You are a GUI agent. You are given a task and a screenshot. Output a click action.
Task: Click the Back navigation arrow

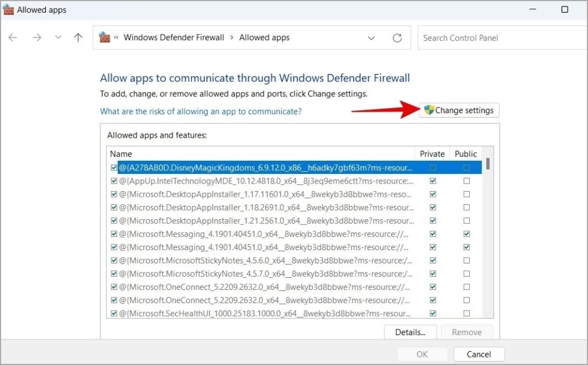click(13, 37)
